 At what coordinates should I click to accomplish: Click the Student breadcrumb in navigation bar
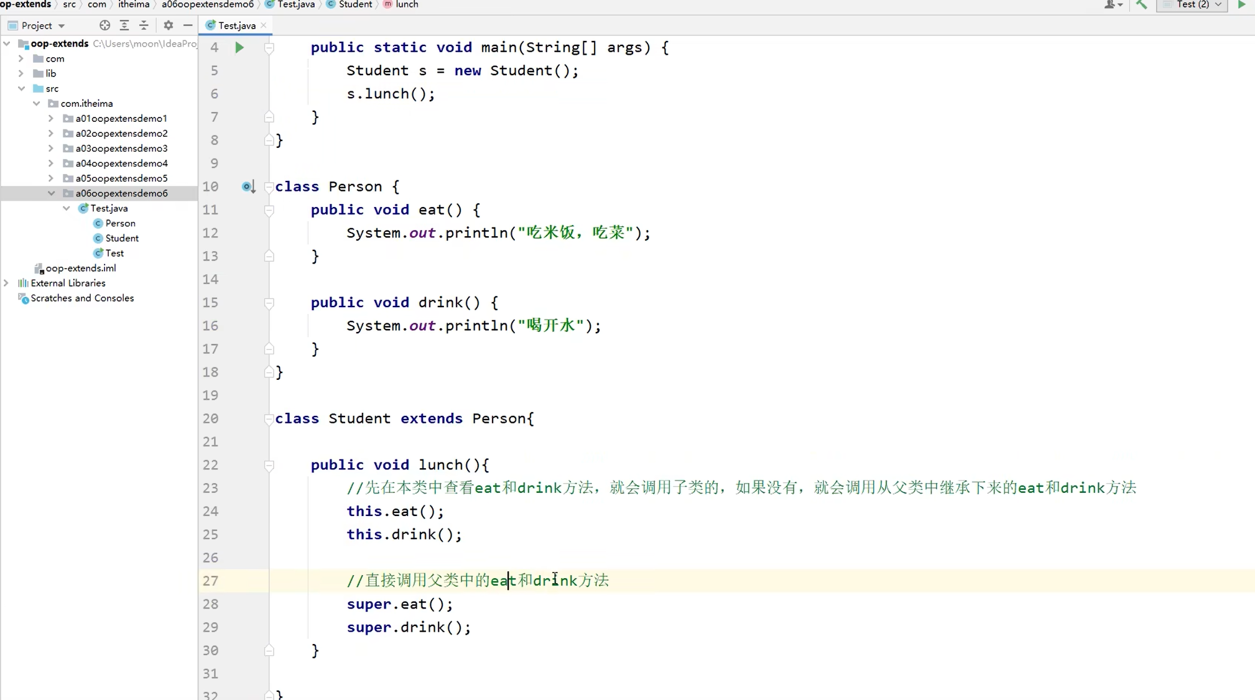coord(355,4)
